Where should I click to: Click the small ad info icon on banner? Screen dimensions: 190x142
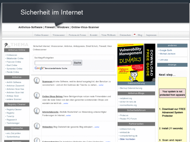point(154,80)
